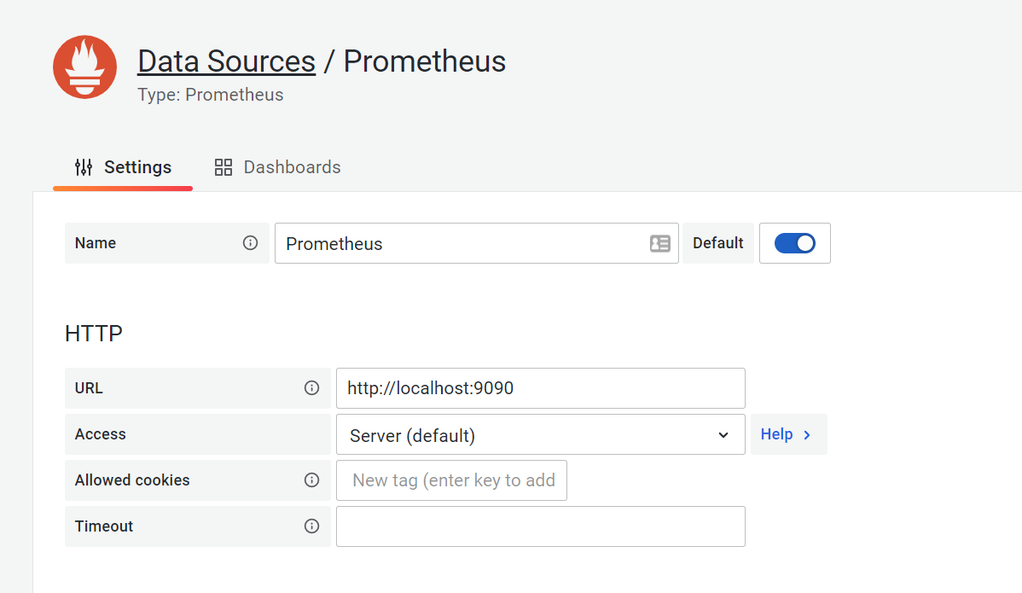
Task: Focus the URL field with http://localhost:9090
Action: [x=540, y=388]
